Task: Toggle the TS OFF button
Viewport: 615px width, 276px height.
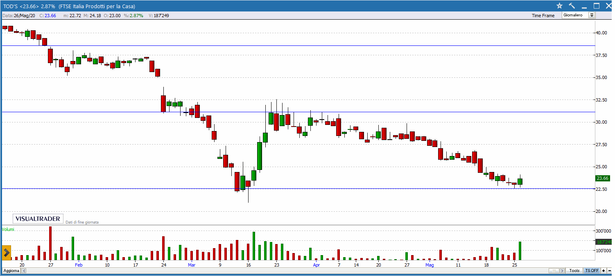Action: 592,271
